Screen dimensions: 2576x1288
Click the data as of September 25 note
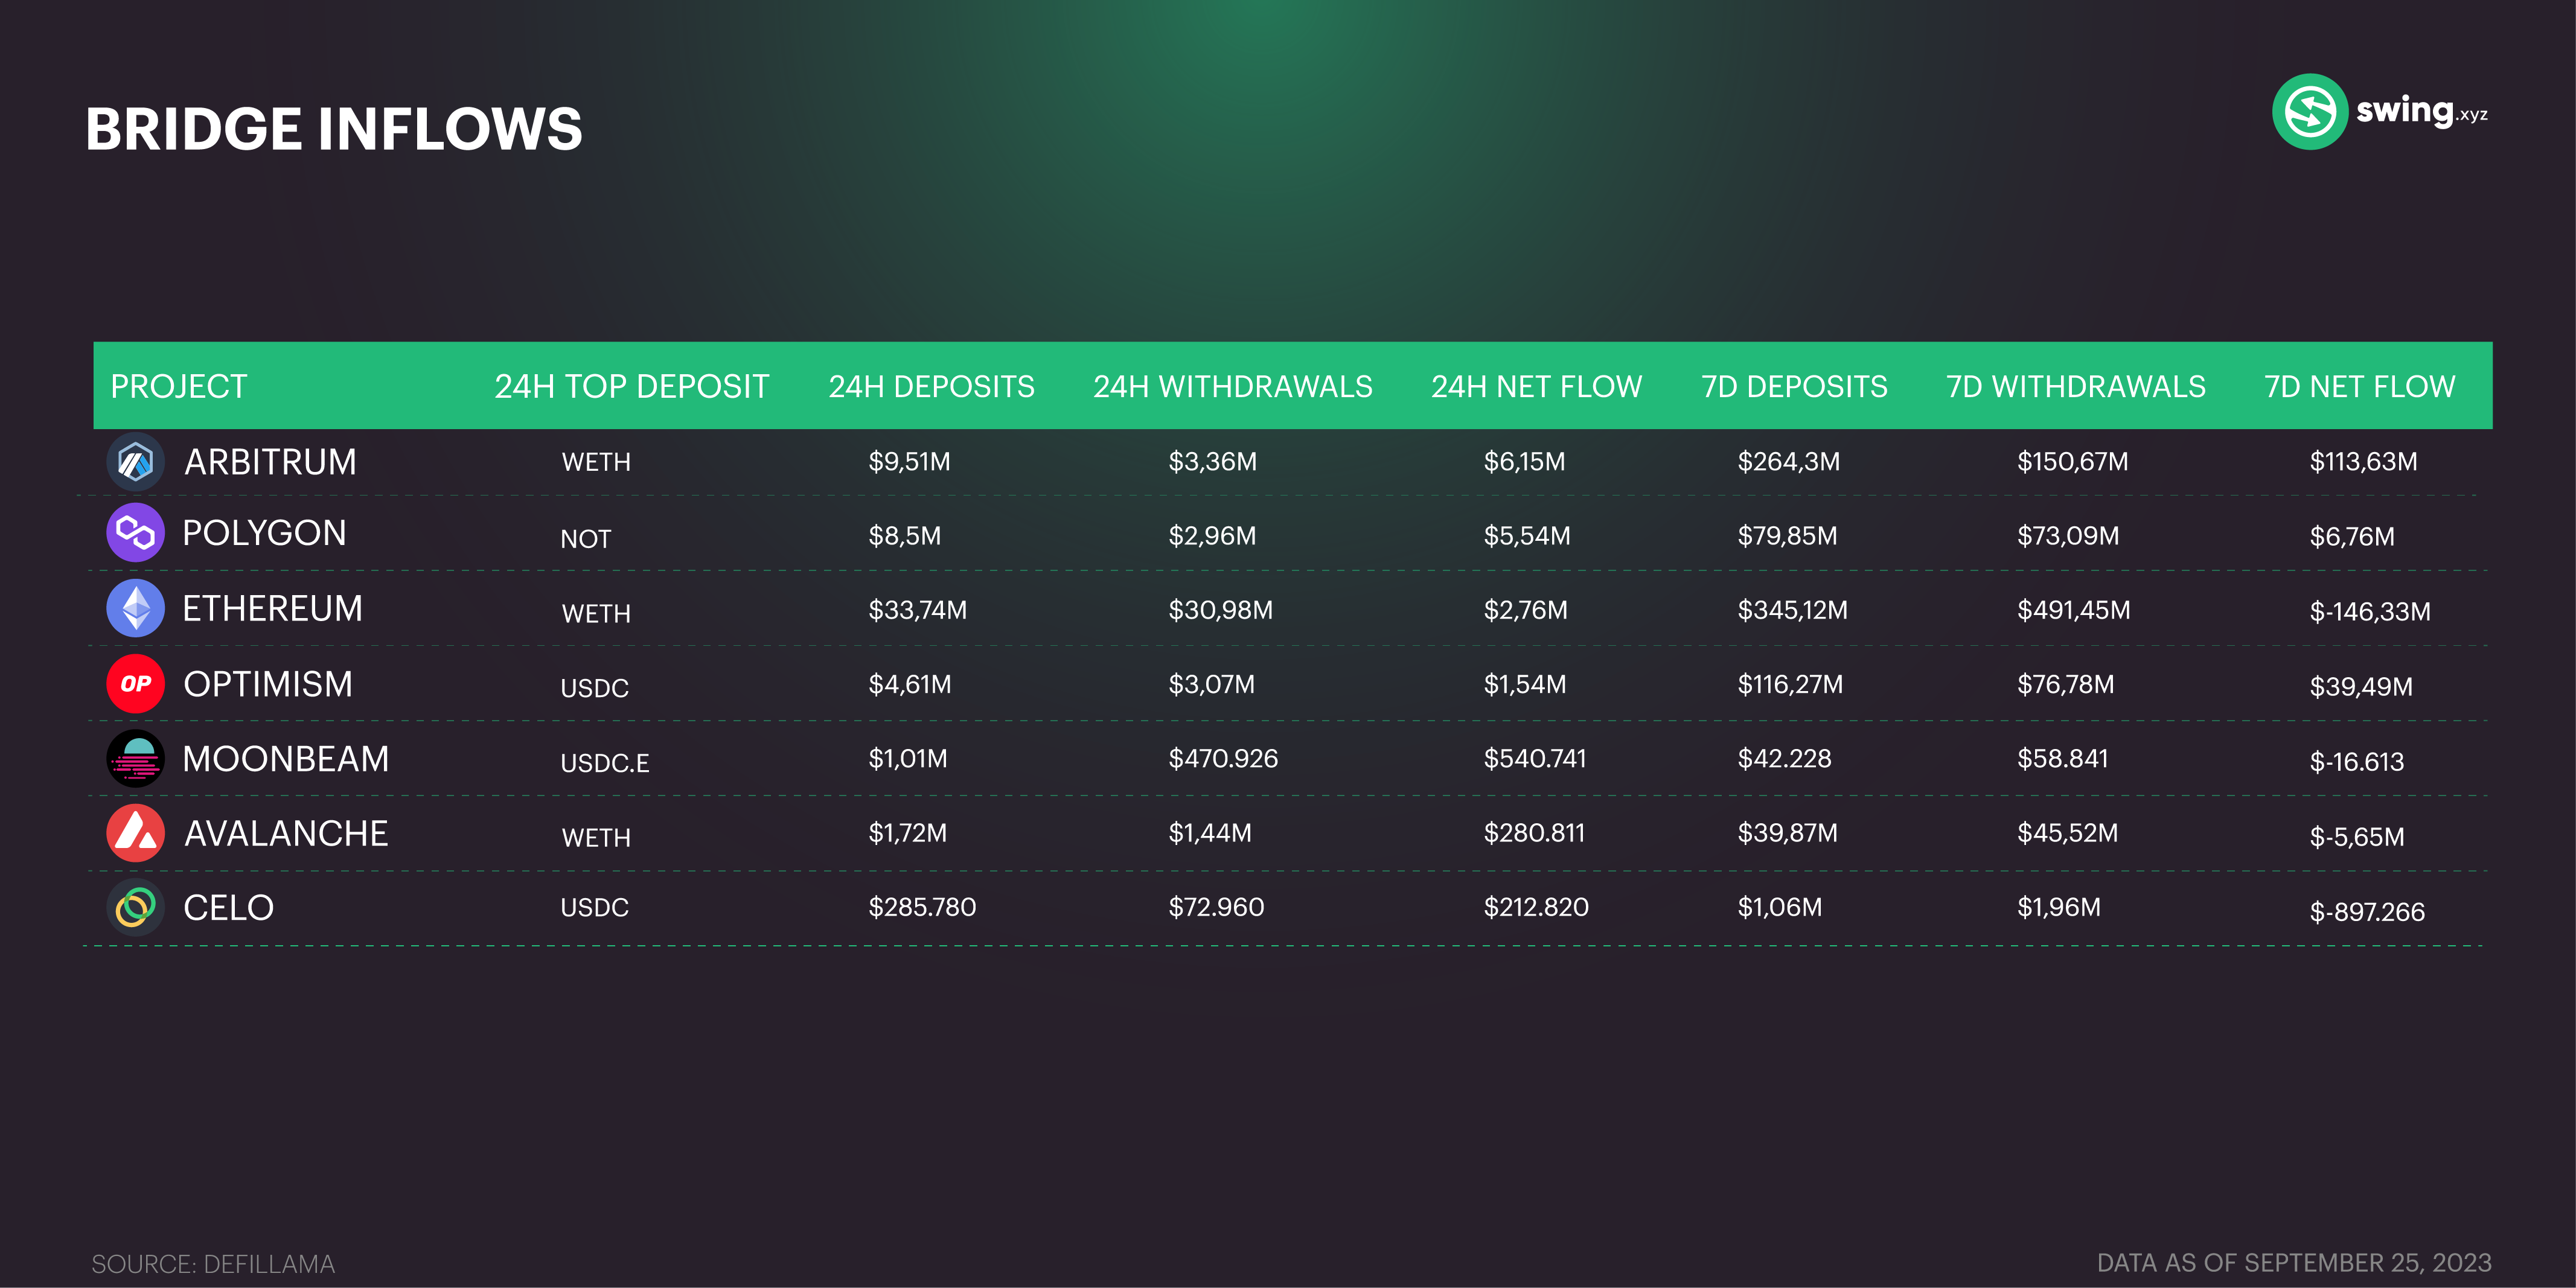2294,1263
